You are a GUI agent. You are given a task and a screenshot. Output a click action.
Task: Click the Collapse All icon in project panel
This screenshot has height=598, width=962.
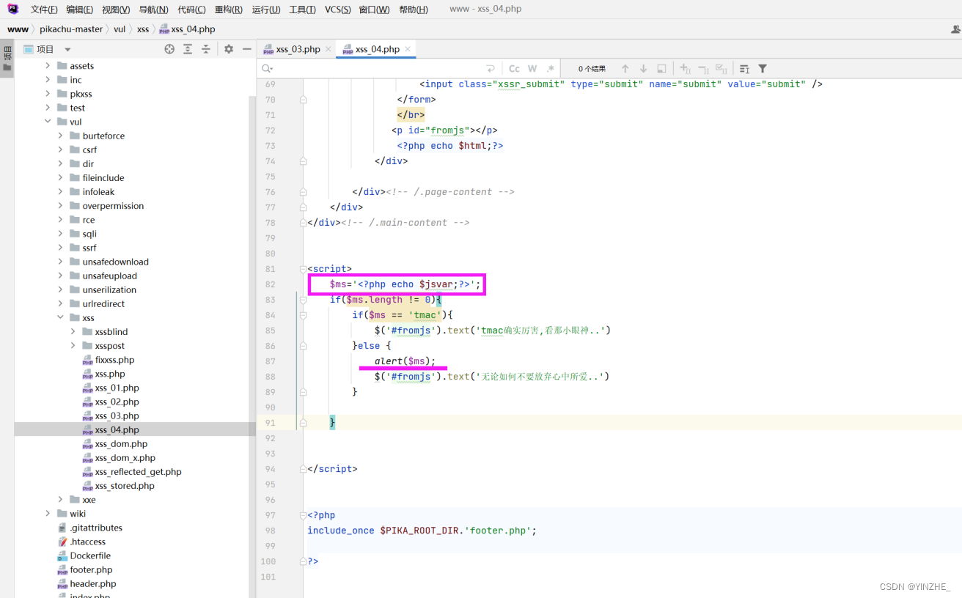click(206, 49)
